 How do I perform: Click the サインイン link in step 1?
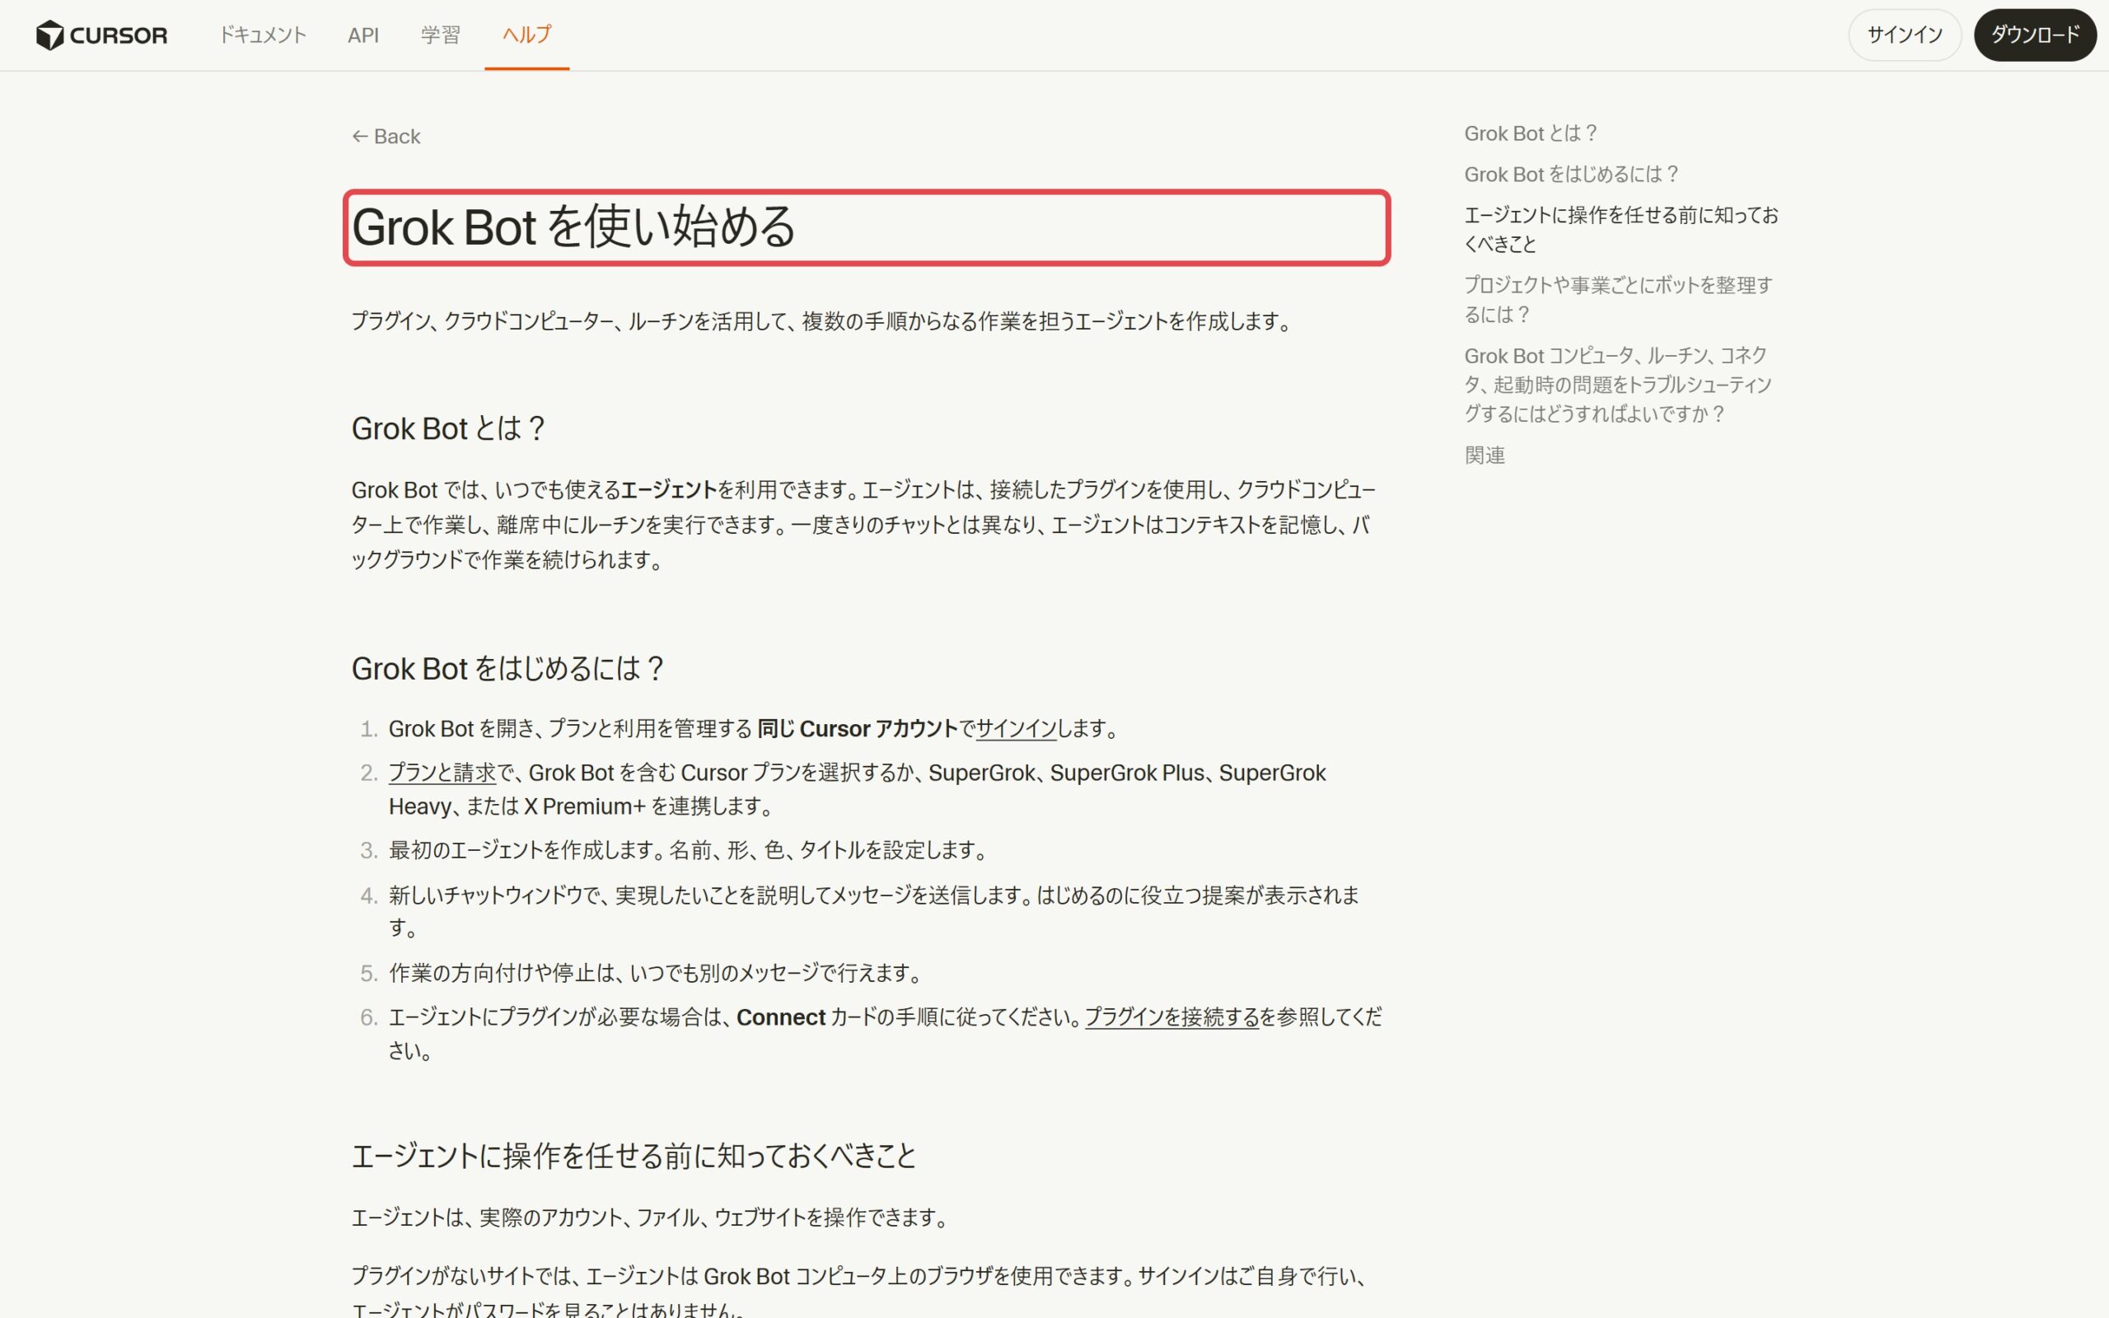(1015, 728)
